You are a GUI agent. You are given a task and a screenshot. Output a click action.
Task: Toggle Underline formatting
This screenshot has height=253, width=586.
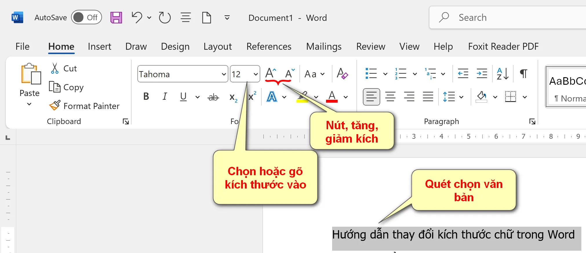183,97
